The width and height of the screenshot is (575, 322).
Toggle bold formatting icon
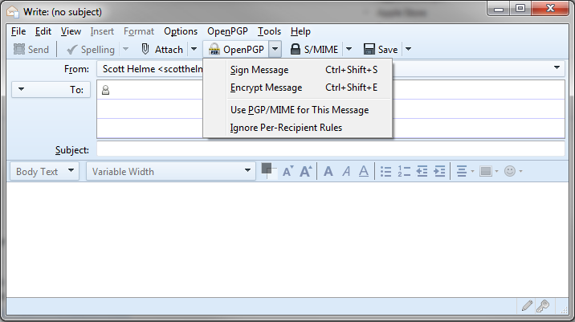[328, 171]
